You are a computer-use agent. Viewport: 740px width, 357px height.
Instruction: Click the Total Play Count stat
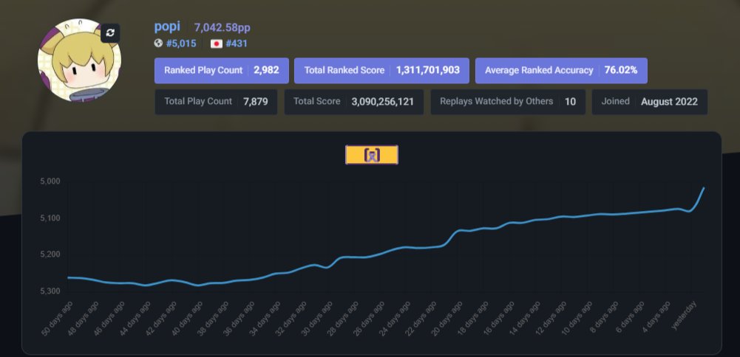pos(216,102)
